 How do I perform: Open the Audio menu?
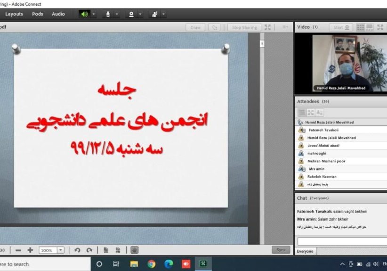(58, 14)
